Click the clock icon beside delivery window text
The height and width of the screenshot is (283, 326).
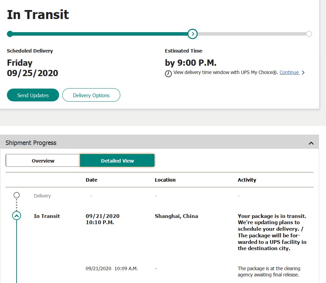[x=168, y=73]
